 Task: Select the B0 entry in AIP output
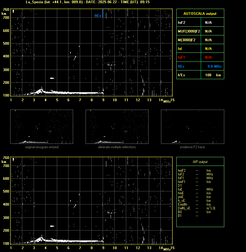pyautogui.click(x=194, y=212)
